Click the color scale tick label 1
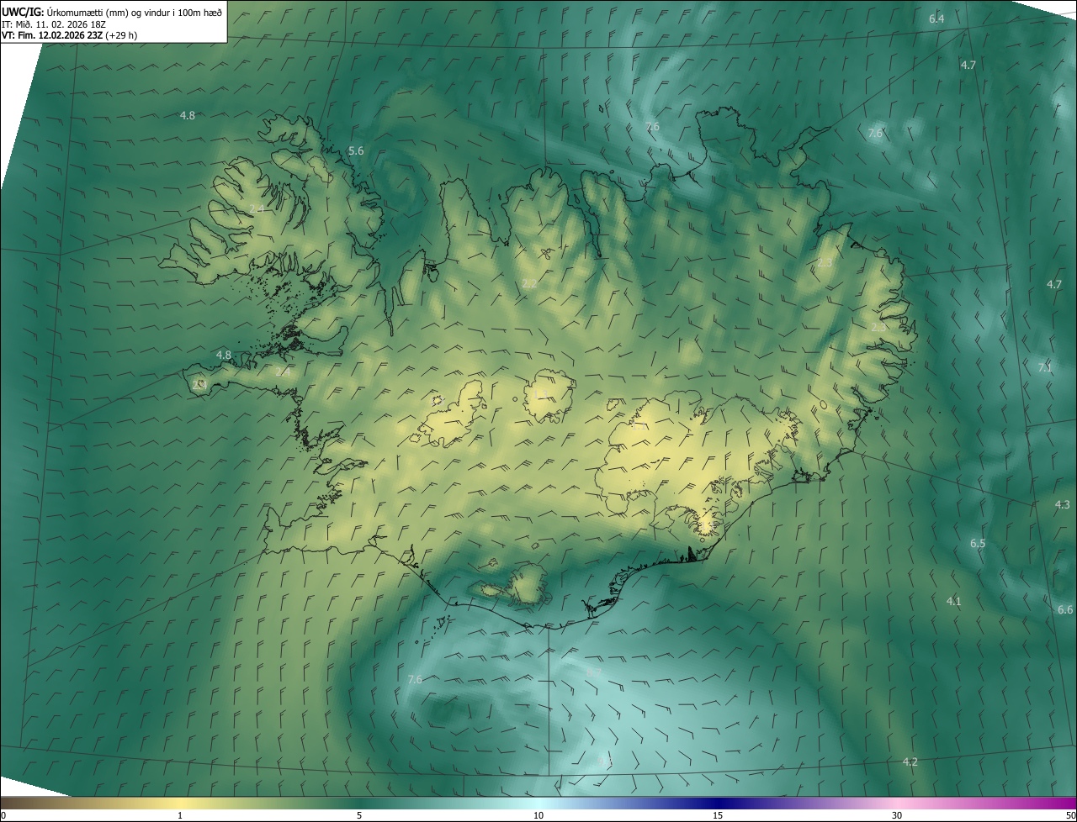Viewport: 1077px width, 822px height. click(x=180, y=815)
